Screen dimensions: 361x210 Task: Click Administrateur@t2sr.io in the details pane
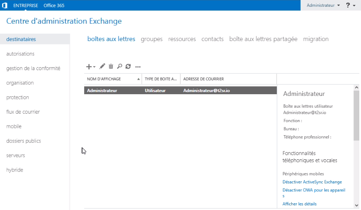point(305,113)
